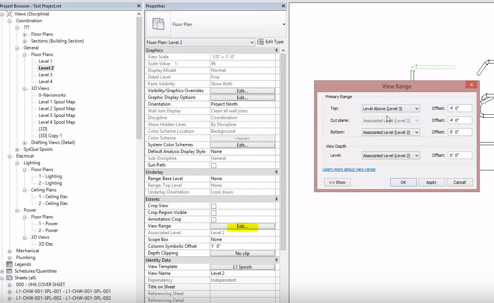494x303 pixels.
Task: Click the Floor Plan preview thumbnail in Properties
Action: point(158,23)
